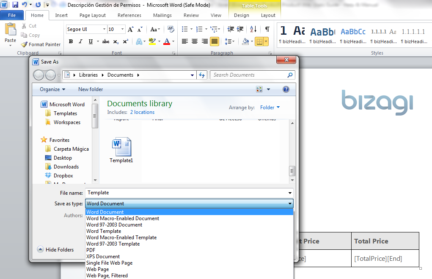Click the Paste clipboard icon
The height and width of the screenshot is (279, 432).
coord(11,30)
